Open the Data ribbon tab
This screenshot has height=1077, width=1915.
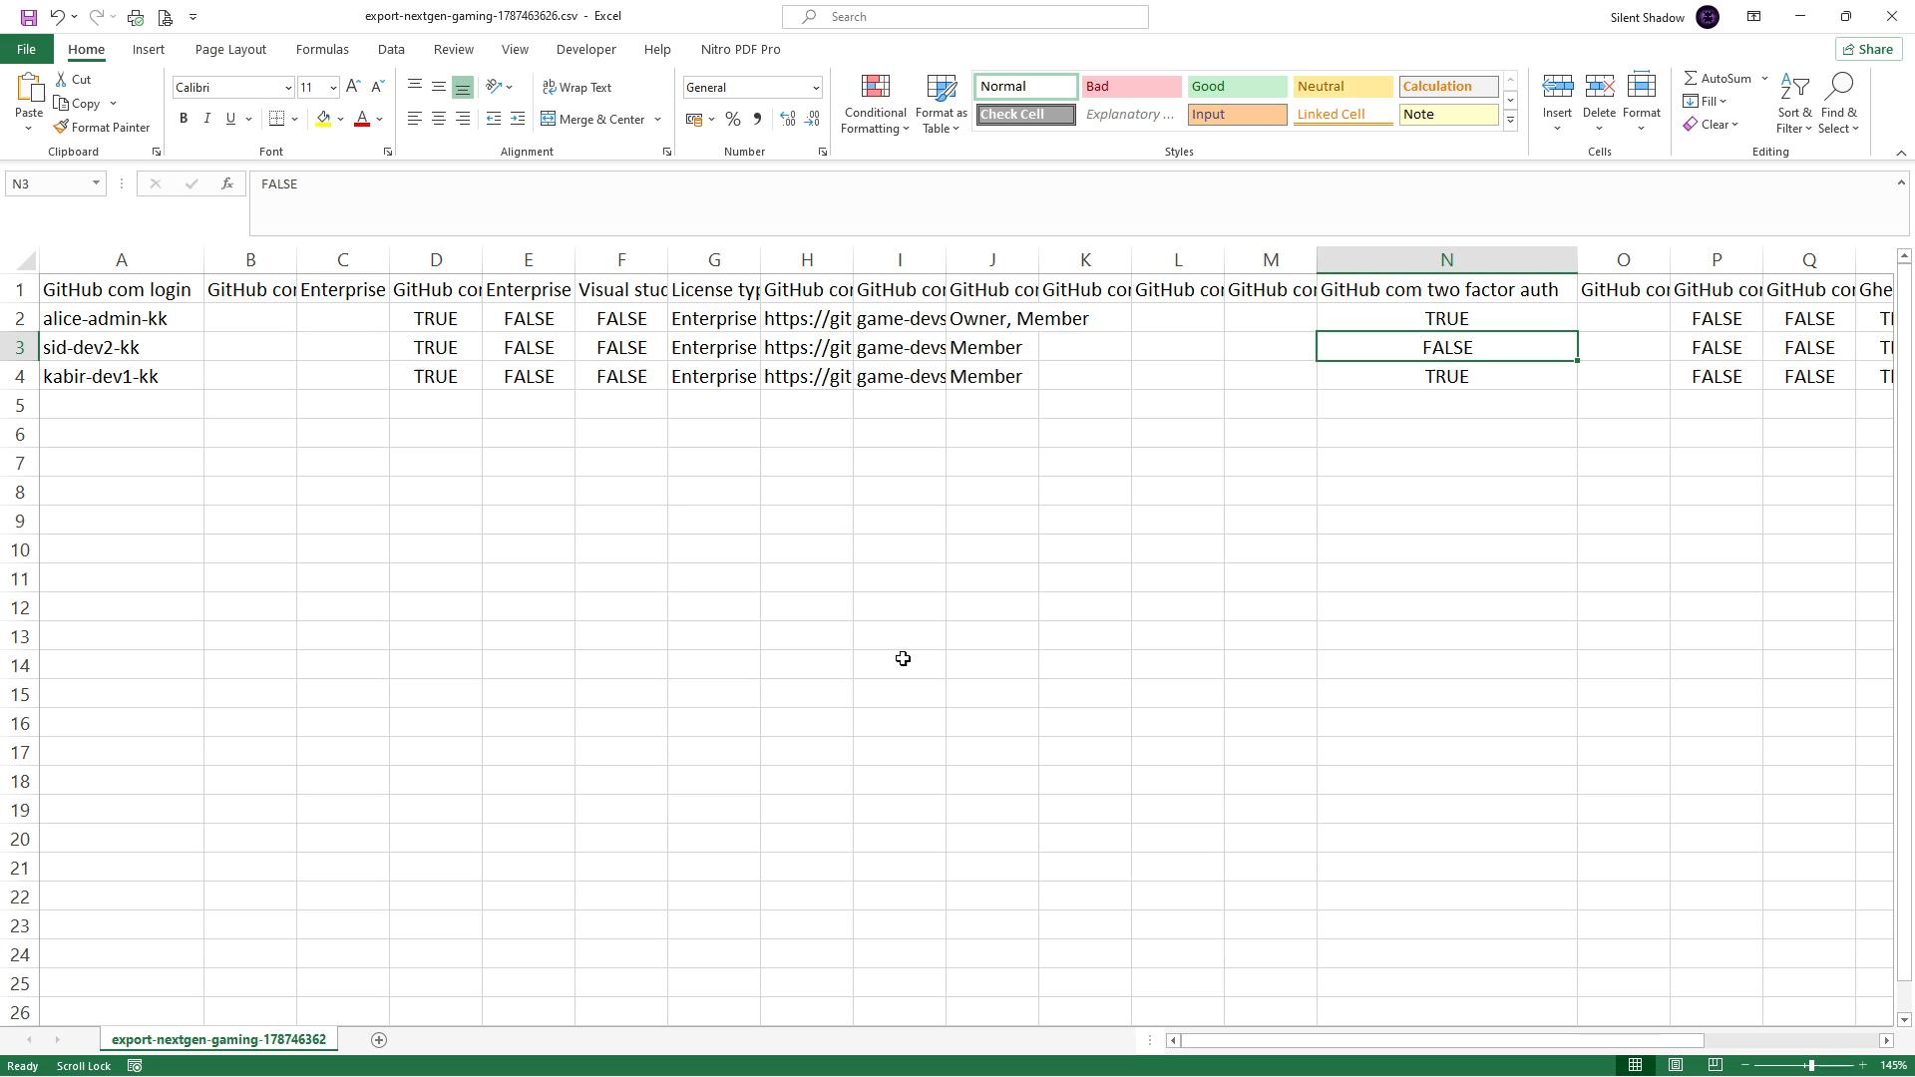pos(391,49)
